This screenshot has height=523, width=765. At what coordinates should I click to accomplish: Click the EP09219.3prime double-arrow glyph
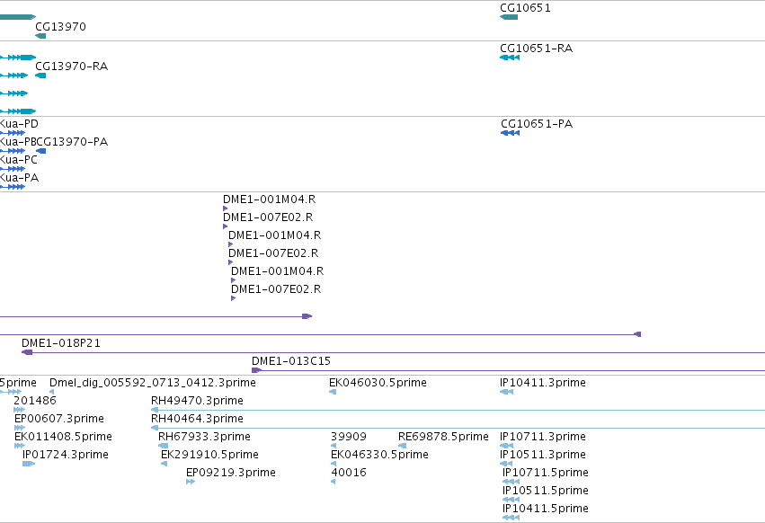click(191, 482)
